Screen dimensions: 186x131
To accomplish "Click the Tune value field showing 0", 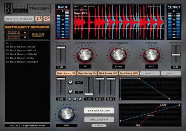I will click(x=79, y=92).
